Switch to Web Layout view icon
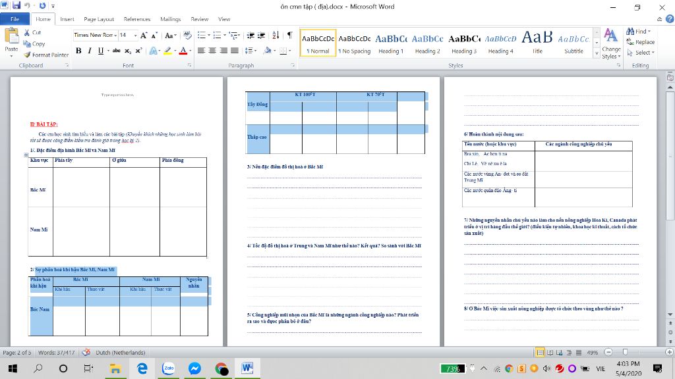The image size is (675, 379). tap(559, 353)
